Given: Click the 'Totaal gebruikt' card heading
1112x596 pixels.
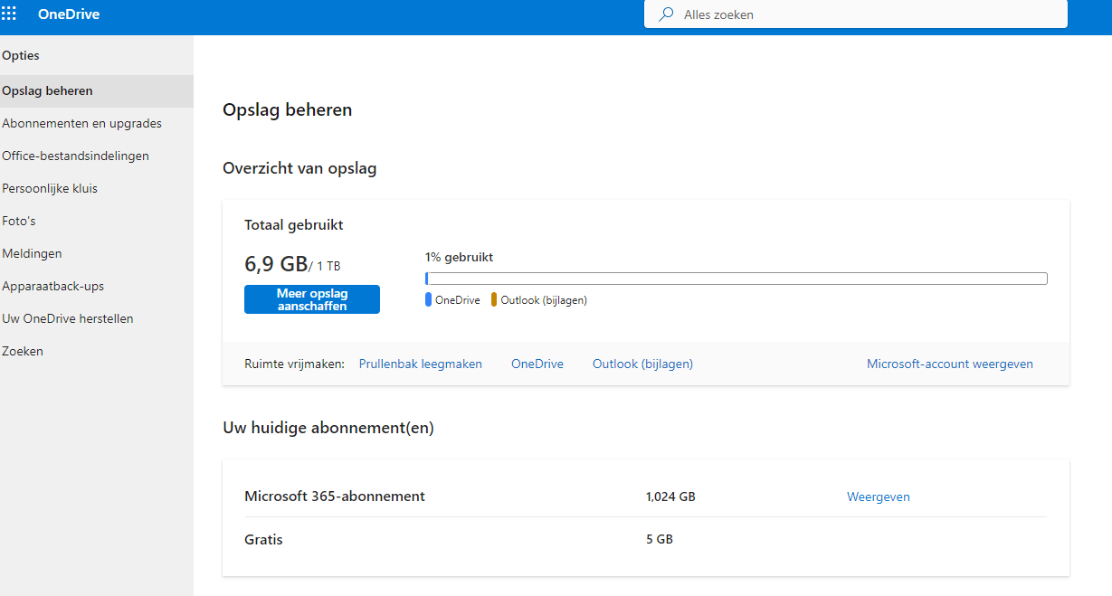Looking at the screenshot, I should point(294,224).
